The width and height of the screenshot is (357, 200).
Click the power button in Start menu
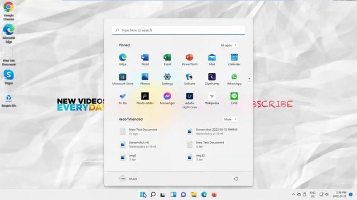[236, 178]
